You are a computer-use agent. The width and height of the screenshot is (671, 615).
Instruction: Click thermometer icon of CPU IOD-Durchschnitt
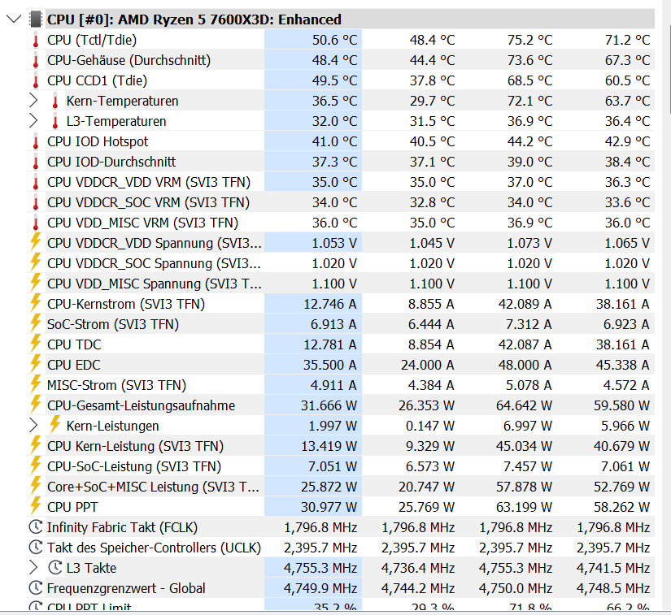36,162
